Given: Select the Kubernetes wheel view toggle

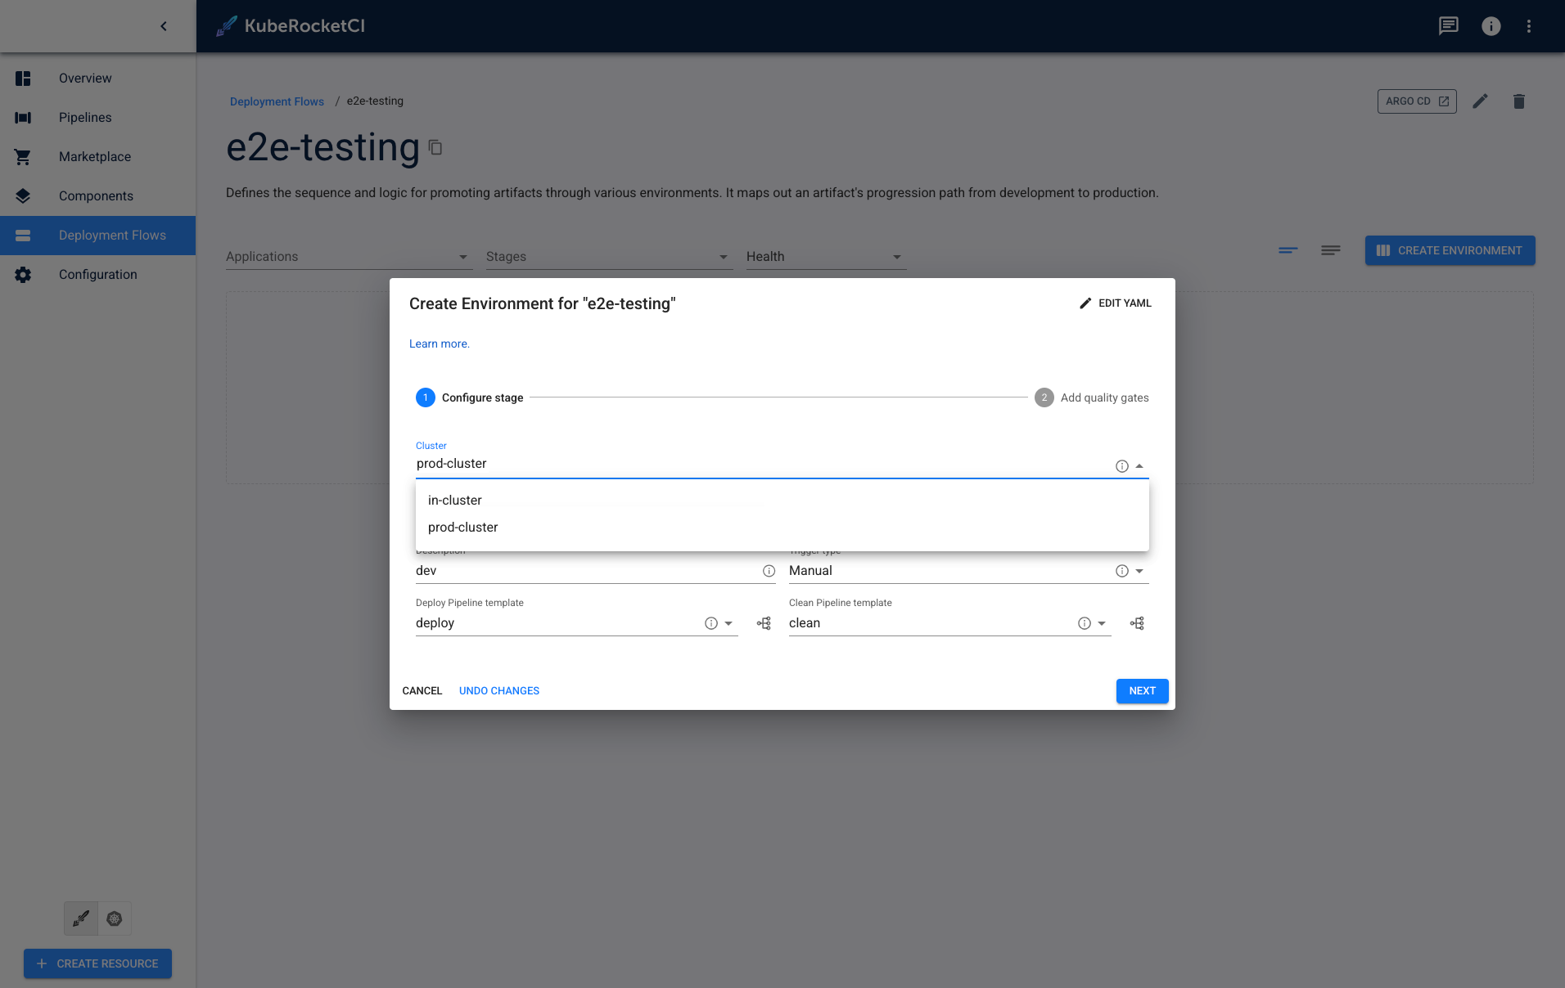Looking at the screenshot, I should pyautogui.click(x=115, y=918).
